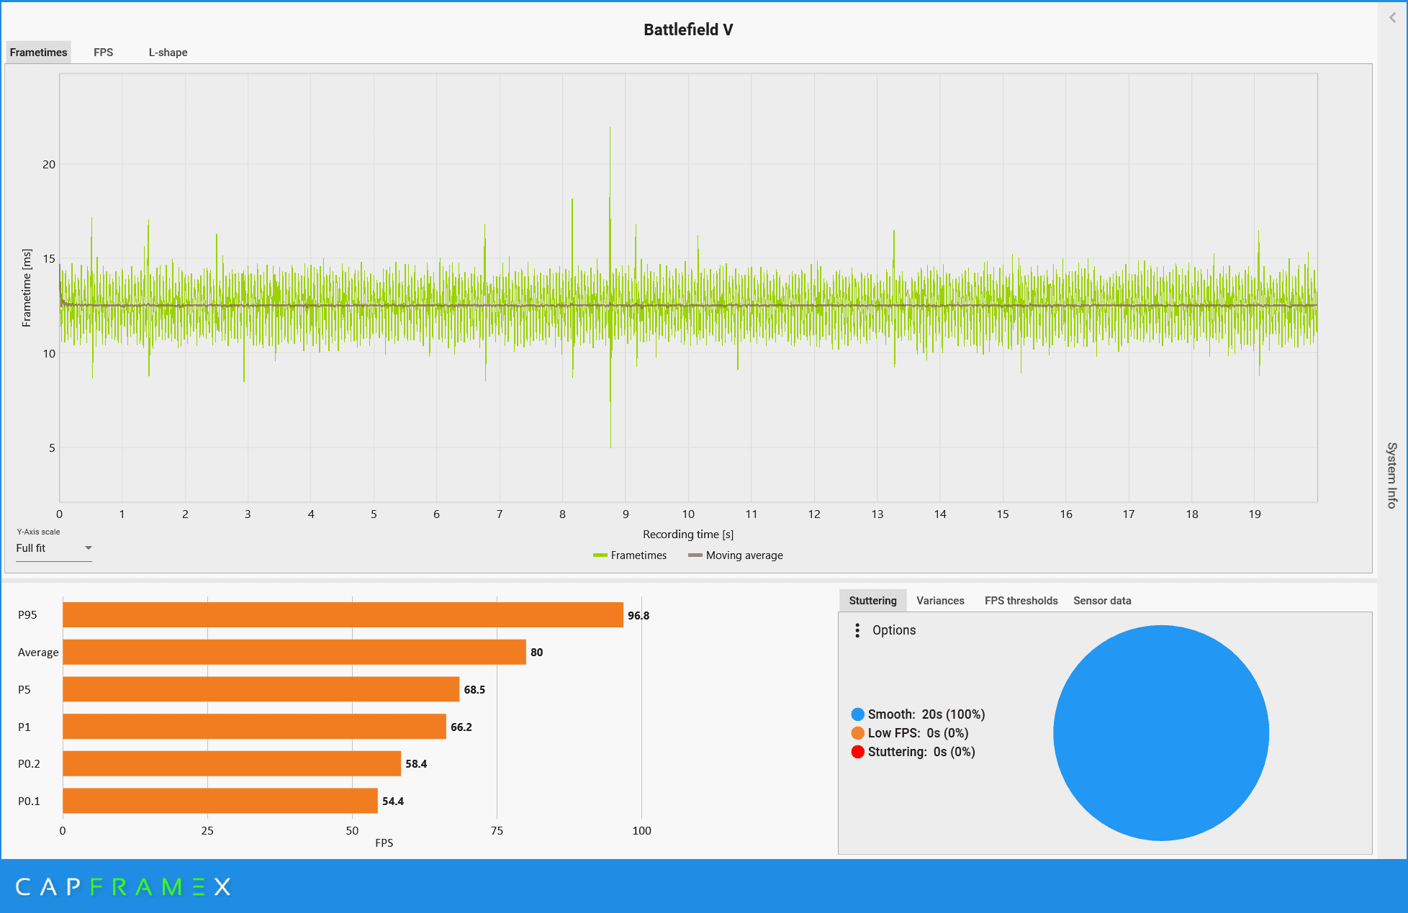Image resolution: width=1408 pixels, height=913 pixels.
Task: Click the Recording time [s] axis label
Action: [x=688, y=535]
